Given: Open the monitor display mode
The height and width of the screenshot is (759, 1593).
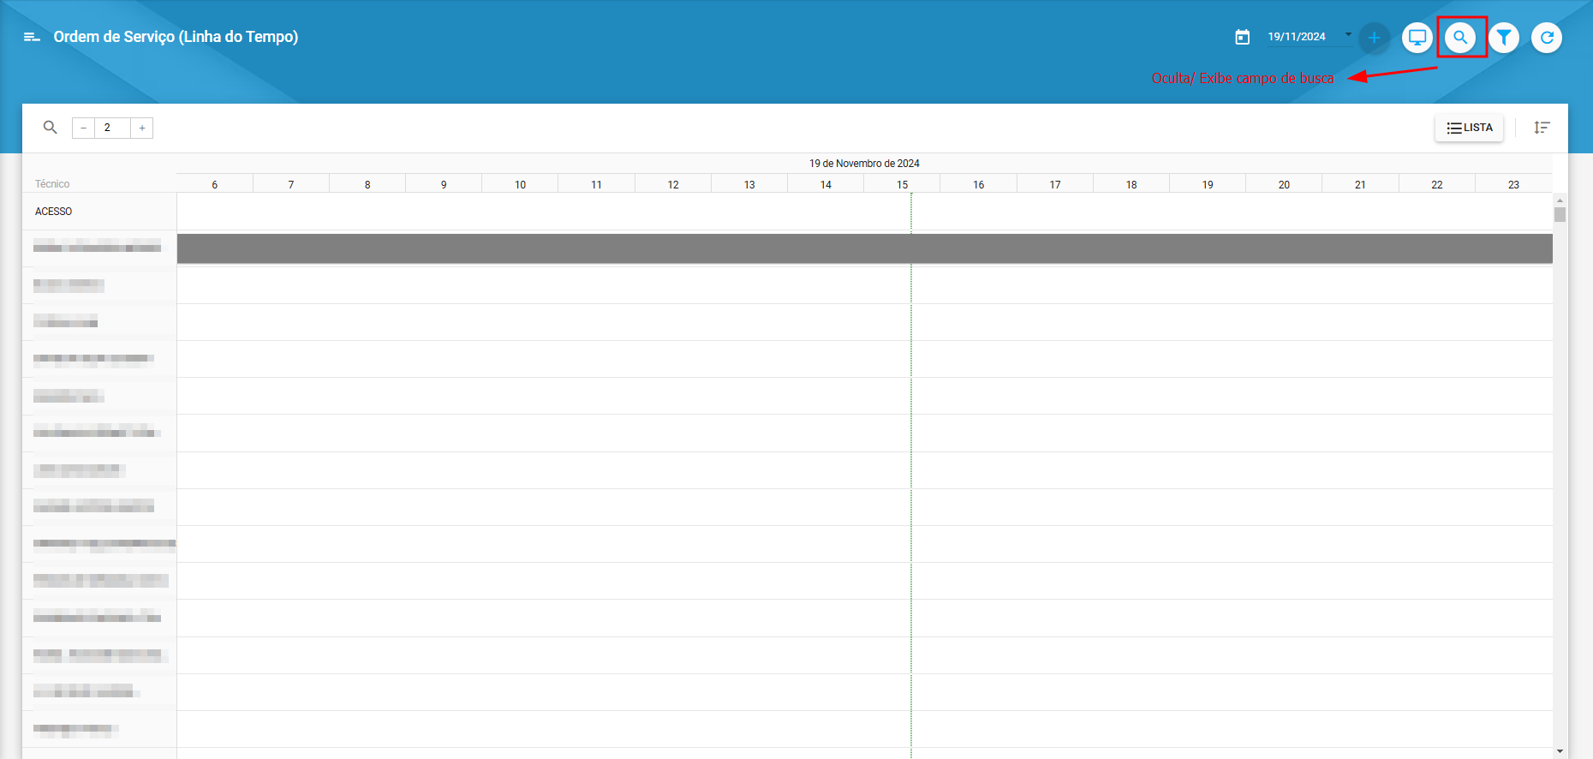Looking at the screenshot, I should 1417,38.
